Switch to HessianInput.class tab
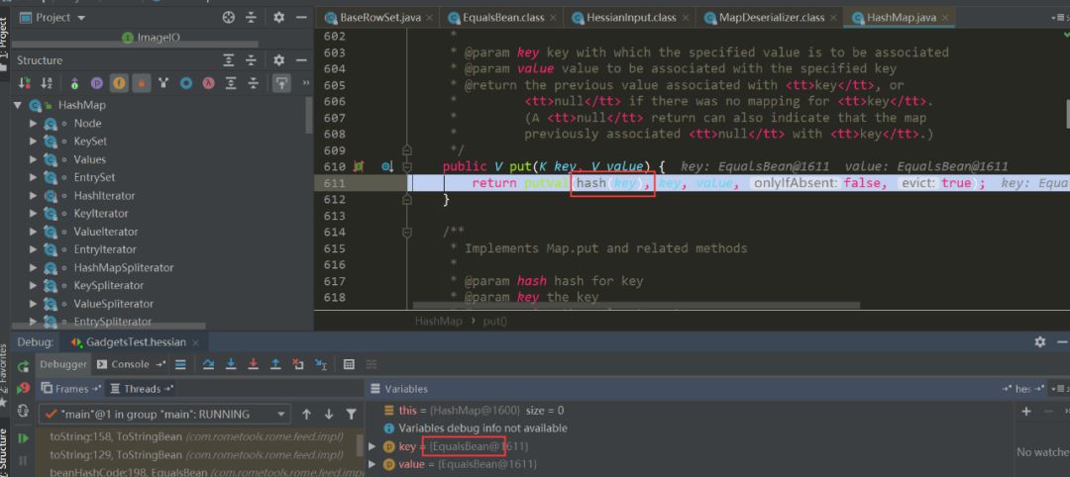Image resolution: width=1070 pixels, height=477 pixels. point(630,18)
